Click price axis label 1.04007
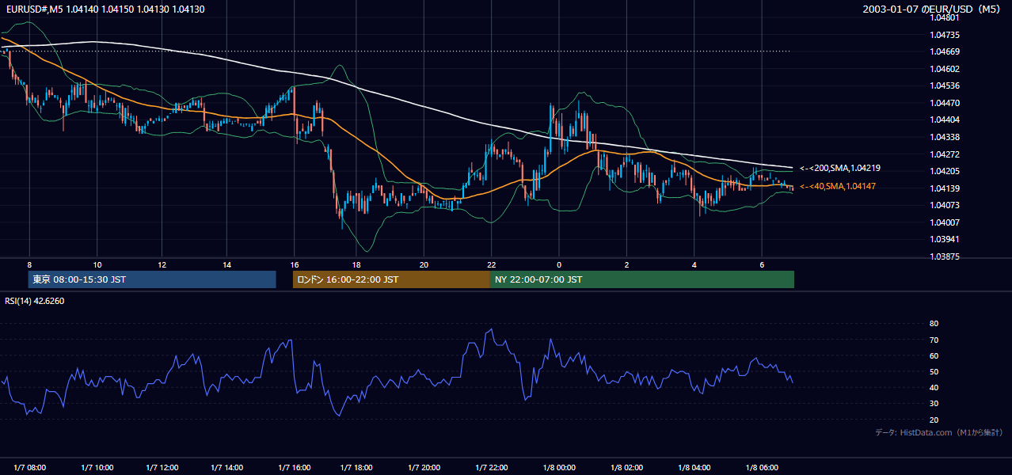The height and width of the screenshot is (475, 1012). [x=945, y=222]
